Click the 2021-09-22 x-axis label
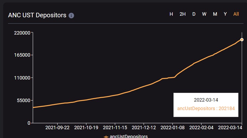The image size is (247, 138). [x=57, y=128]
